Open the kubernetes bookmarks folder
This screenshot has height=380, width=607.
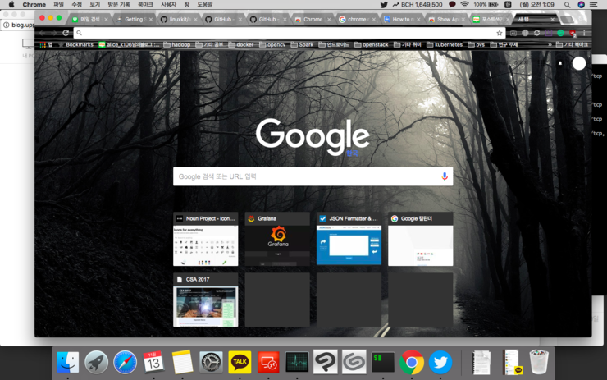click(x=445, y=44)
